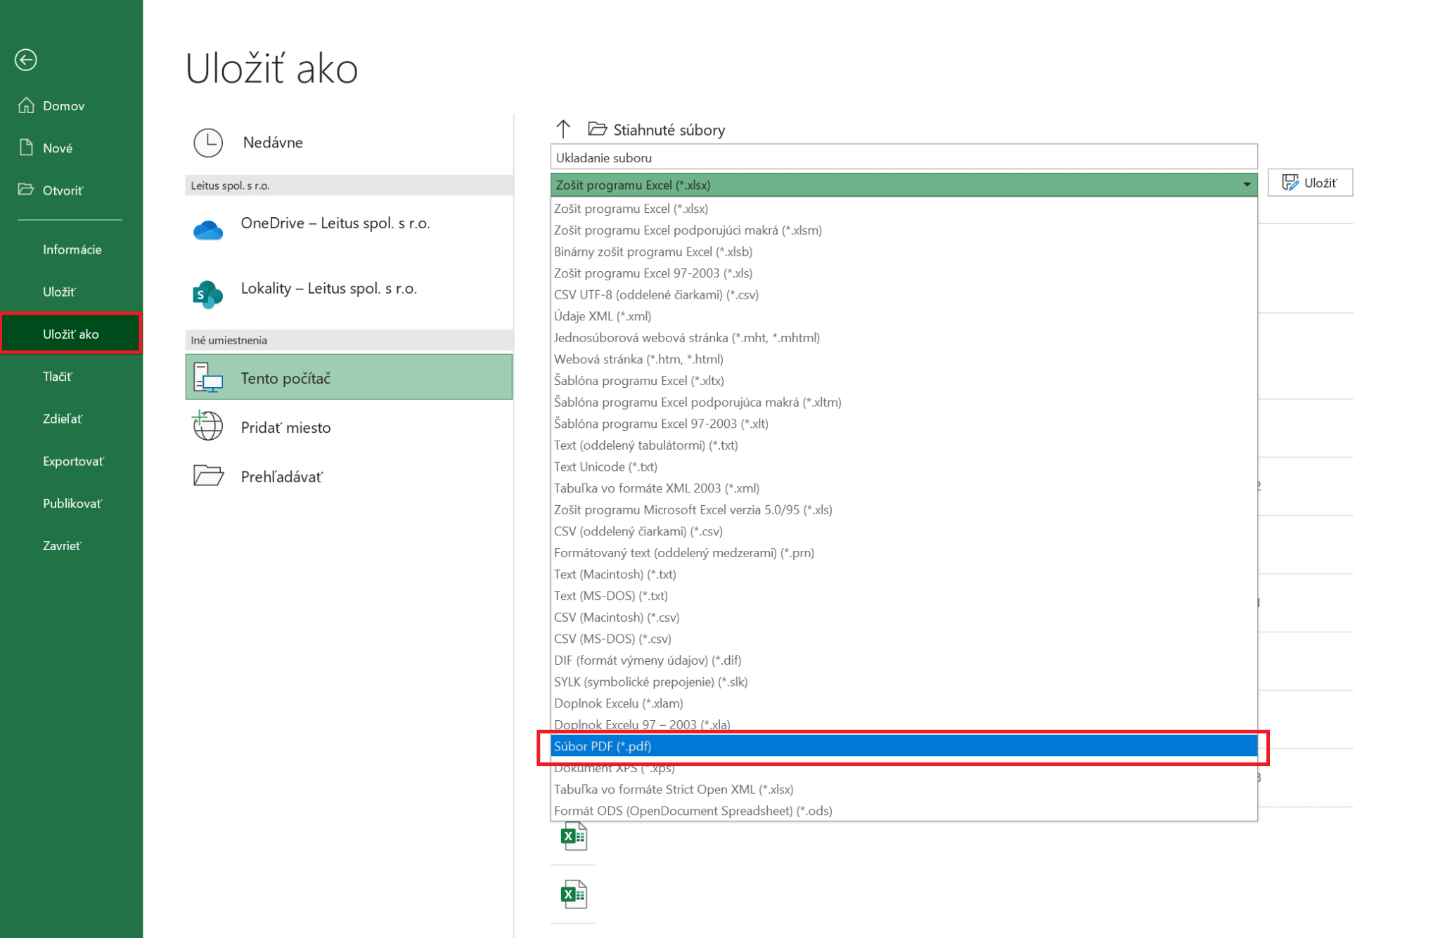This screenshot has width=1440, height=938.
Task: Open Exportovať in the sidebar
Action: coord(73,461)
